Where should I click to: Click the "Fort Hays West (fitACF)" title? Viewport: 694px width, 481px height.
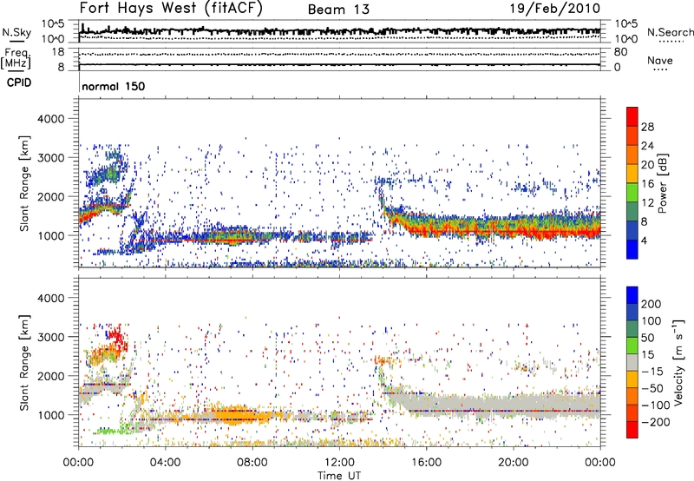click(x=170, y=8)
